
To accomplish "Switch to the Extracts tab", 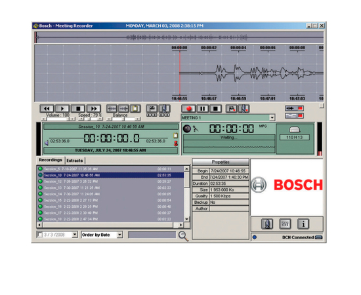I will (x=75, y=161).
